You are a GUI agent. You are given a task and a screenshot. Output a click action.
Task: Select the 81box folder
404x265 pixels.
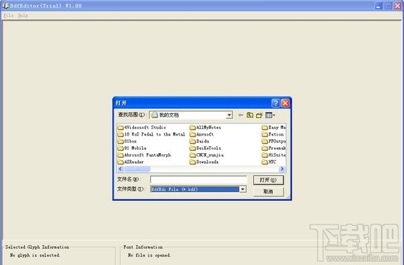(x=127, y=142)
